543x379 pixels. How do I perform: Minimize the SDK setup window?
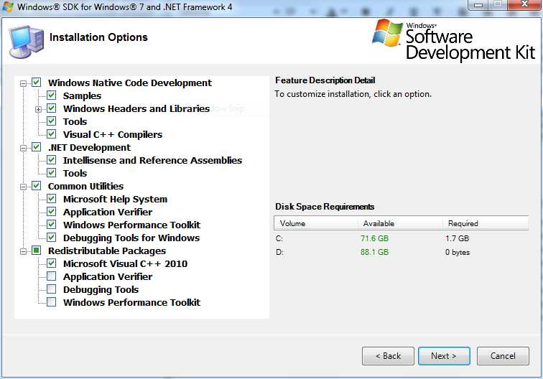[478, 5]
